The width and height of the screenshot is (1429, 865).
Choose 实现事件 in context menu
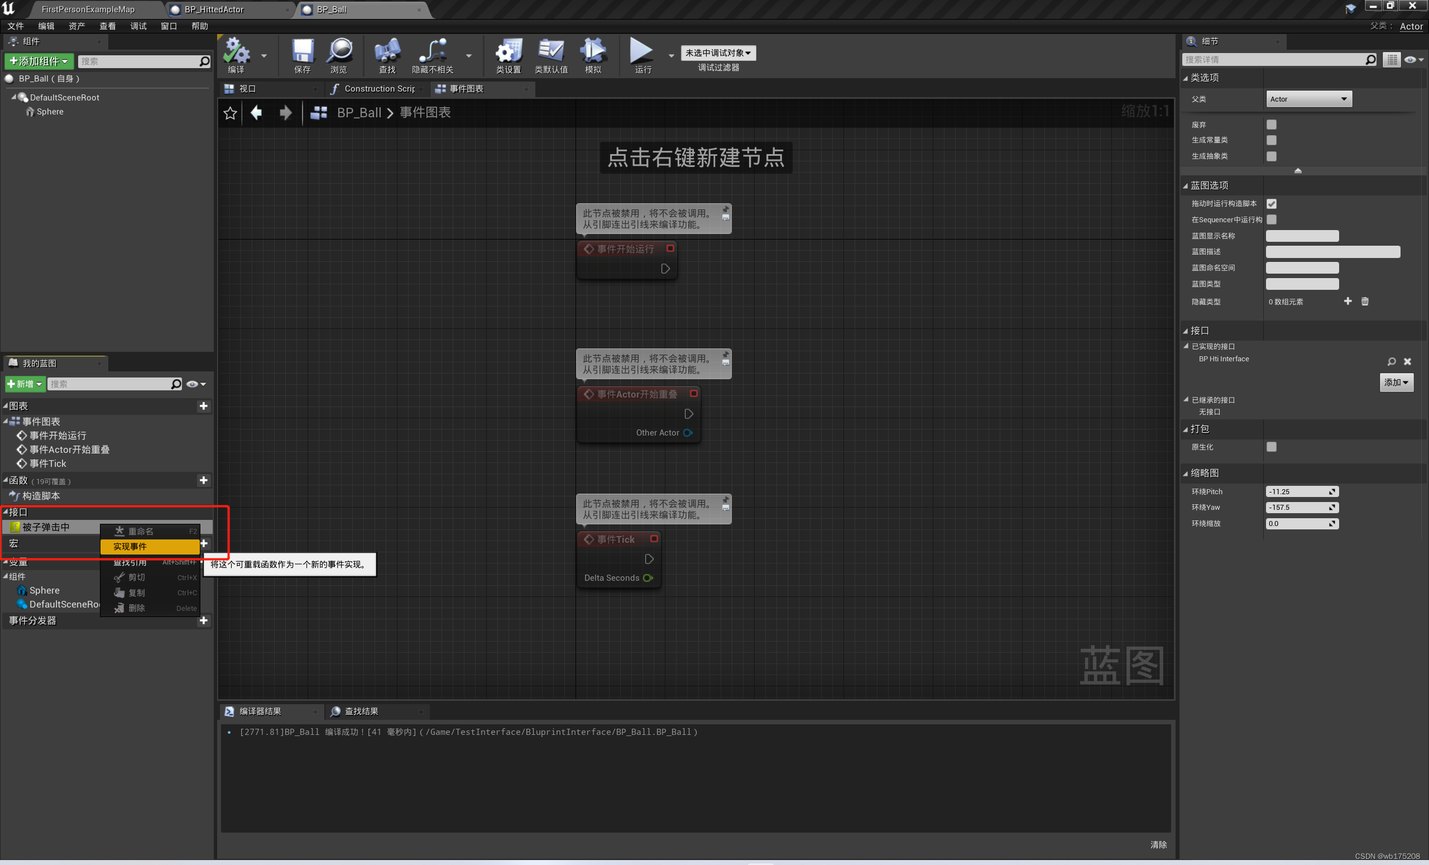150,547
